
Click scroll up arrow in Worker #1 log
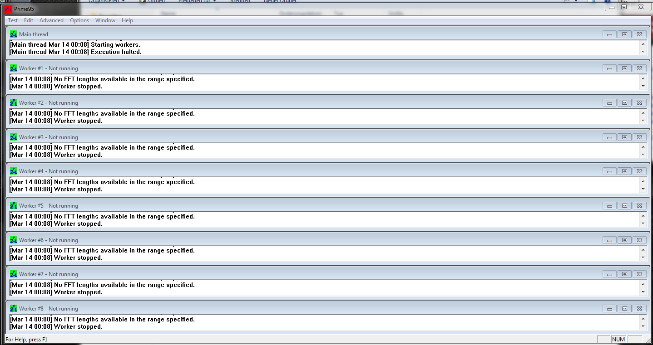(x=643, y=78)
